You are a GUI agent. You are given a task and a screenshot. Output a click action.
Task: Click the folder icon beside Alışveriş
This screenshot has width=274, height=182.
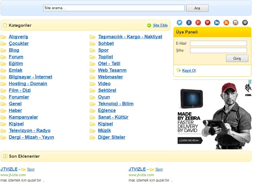click(3, 37)
